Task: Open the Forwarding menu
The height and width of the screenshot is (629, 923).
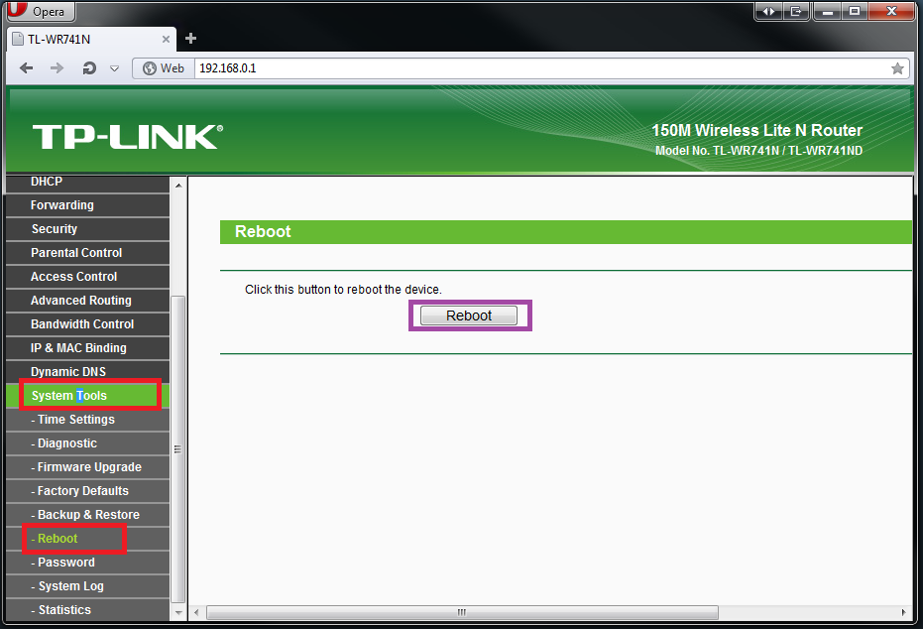Action: point(87,205)
